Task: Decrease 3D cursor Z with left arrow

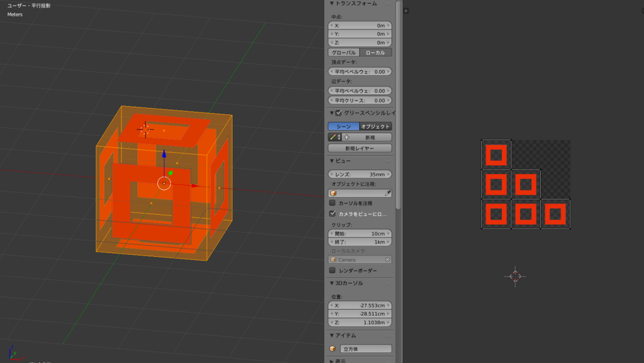Action: (x=331, y=322)
